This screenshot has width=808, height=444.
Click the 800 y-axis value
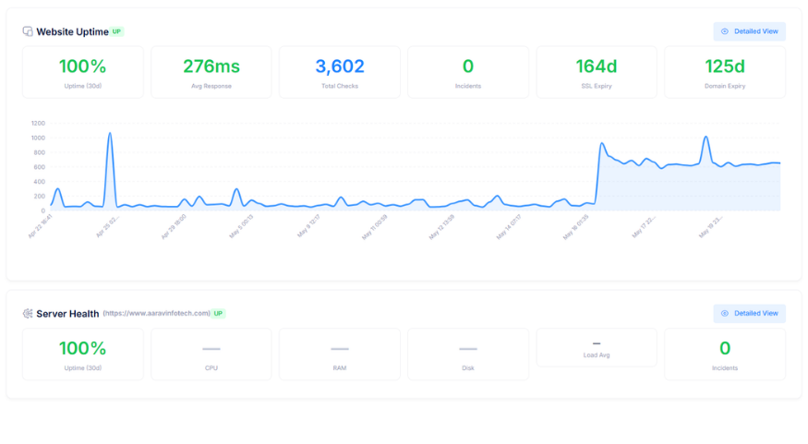(x=39, y=152)
